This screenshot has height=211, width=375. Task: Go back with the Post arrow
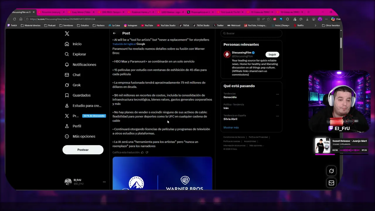coord(114,33)
